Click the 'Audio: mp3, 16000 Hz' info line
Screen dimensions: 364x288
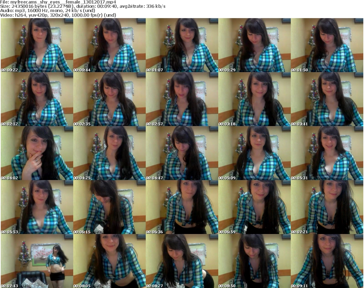pos(48,11)
